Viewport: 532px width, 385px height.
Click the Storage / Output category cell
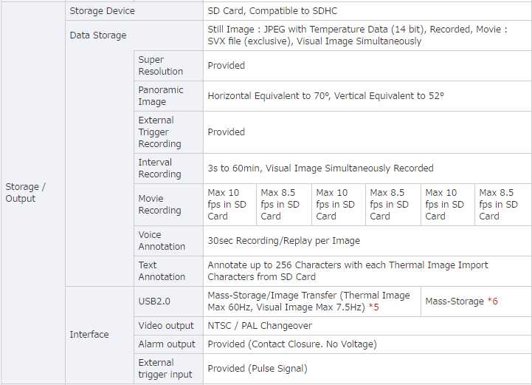[x=33, y=193]
